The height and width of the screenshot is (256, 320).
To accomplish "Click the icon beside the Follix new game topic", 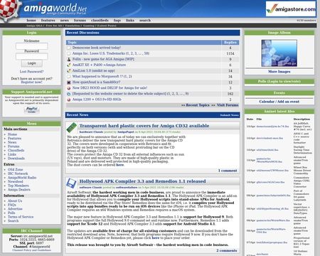I will click(69, 59).
